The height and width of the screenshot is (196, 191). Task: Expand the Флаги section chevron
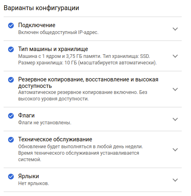click(175, 119)
